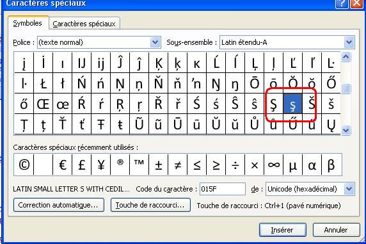Select the blank recently used symbol cell
Screen dimensions: 366x244
pos(43,165)
